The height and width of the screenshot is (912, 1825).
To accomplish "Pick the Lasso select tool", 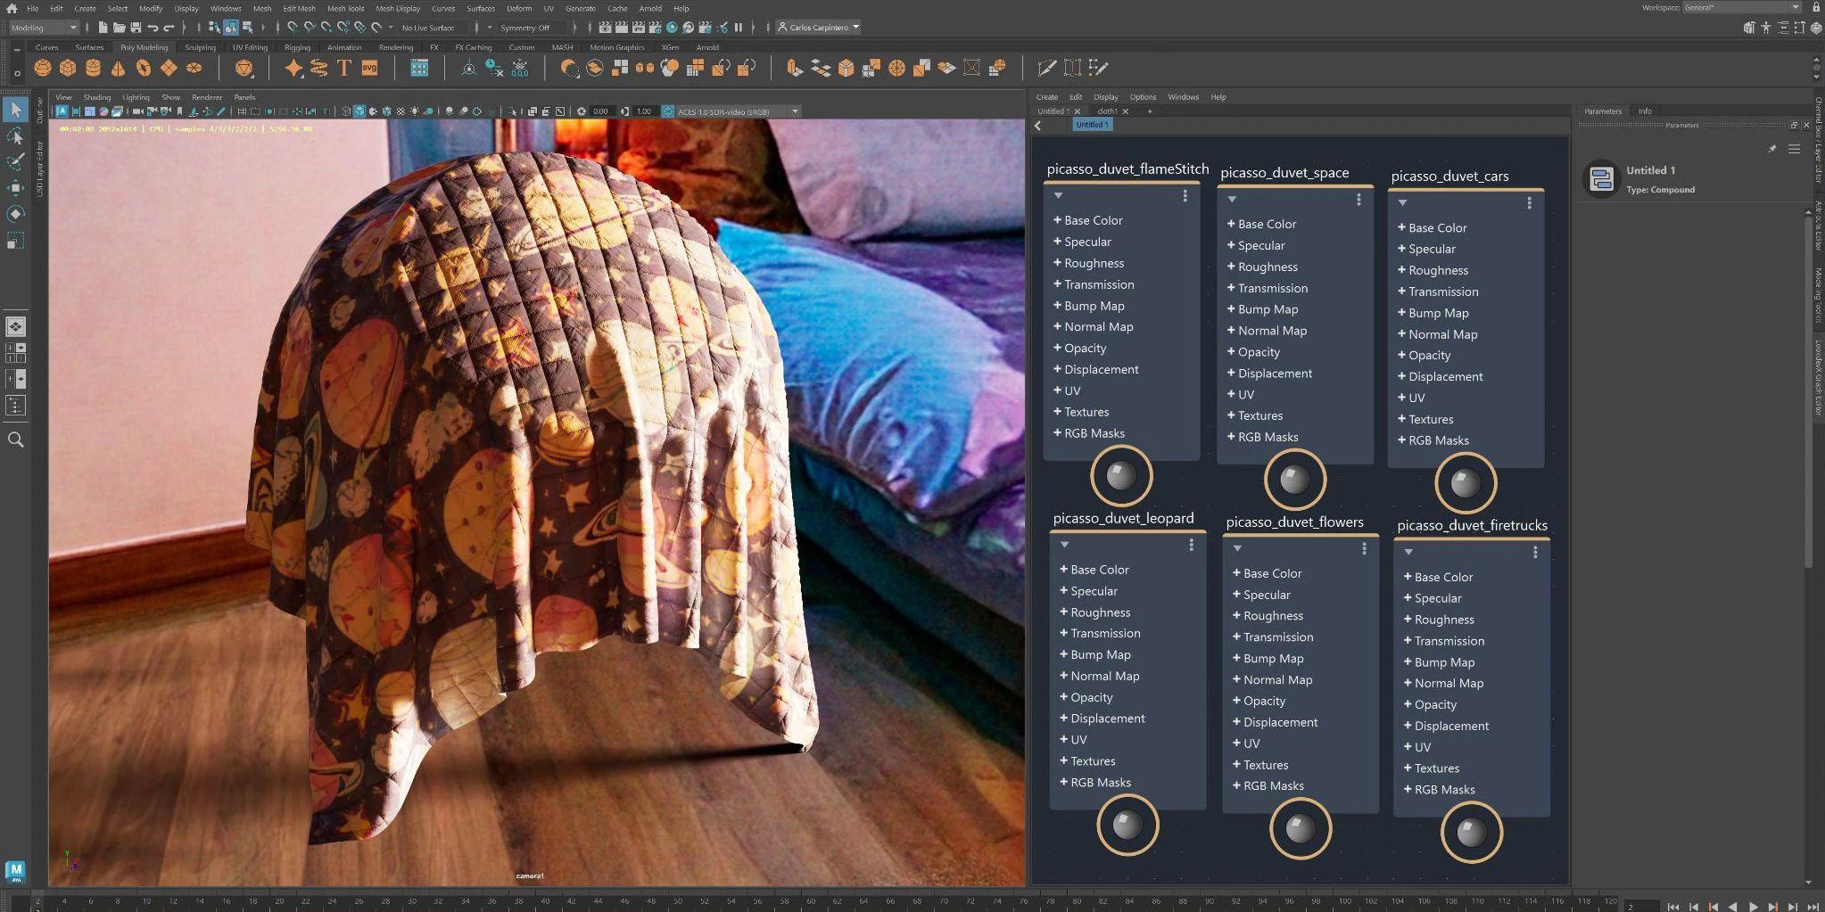I will pyautogui.click(x=15, y=136).
